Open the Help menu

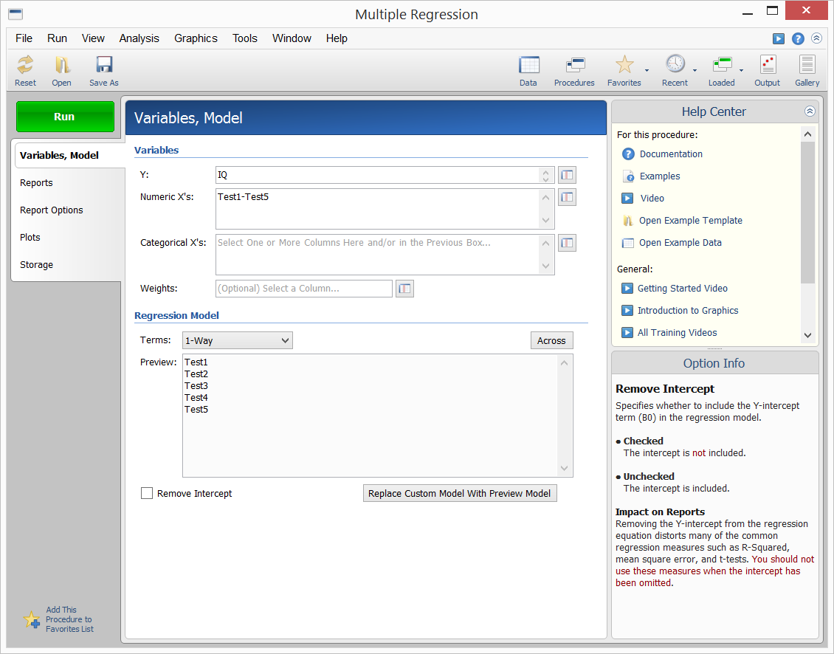click(x=337, y=38)
